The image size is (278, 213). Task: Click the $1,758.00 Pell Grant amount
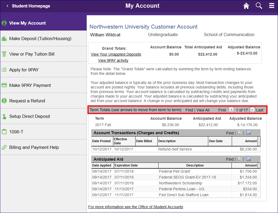[x=248, y=171]
